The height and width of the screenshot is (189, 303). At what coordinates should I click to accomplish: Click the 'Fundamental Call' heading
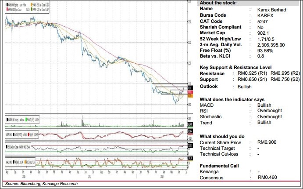pos(219,166)
